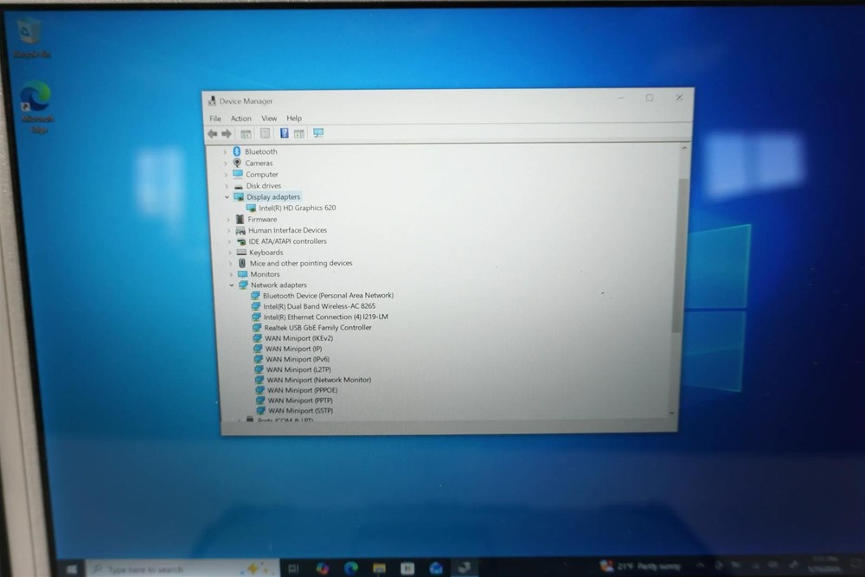Click the Back arrow in the toolbar
Screen dimensions: 865x577
[x=212, y=134]
